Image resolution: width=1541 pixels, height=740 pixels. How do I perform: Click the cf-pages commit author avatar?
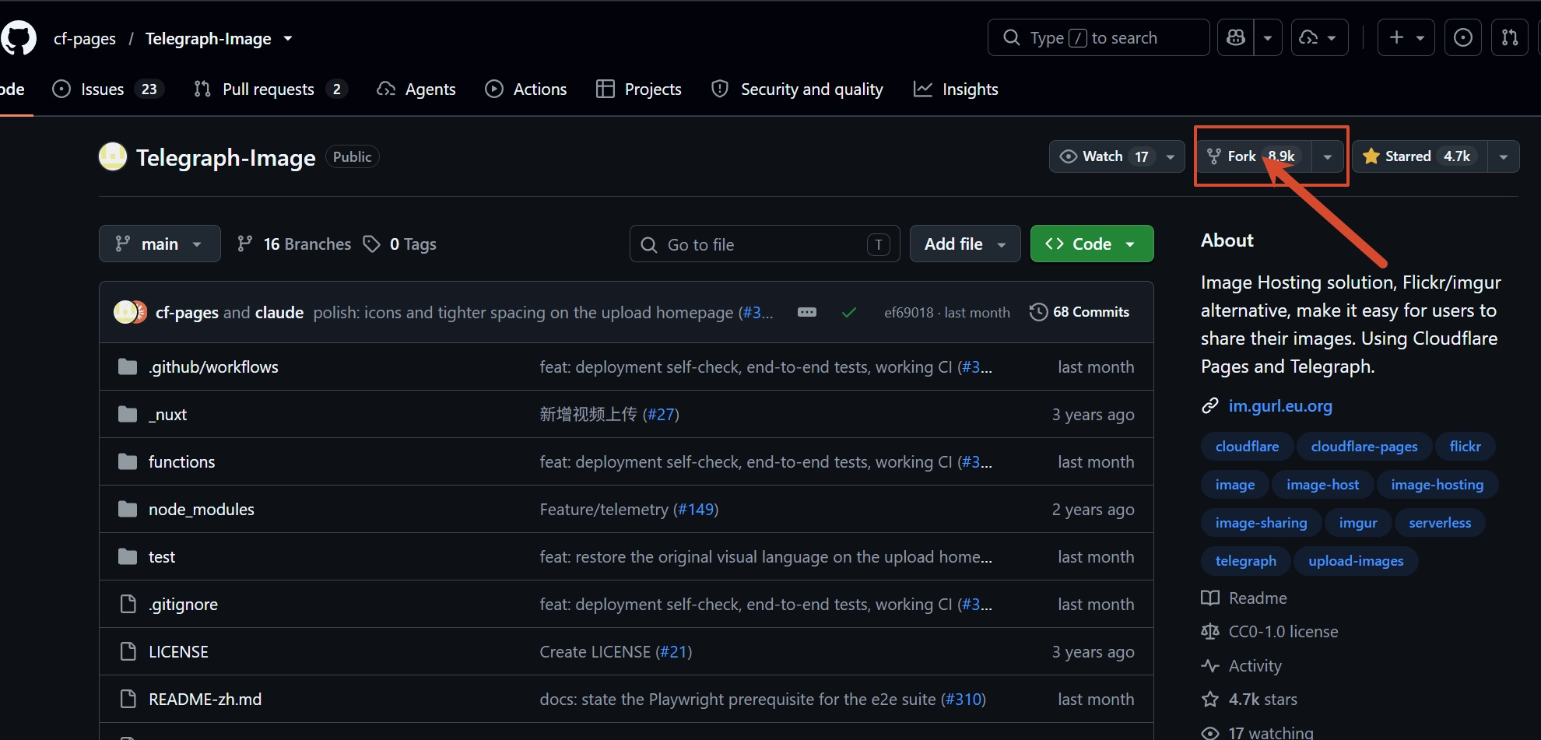coord(125,312)
